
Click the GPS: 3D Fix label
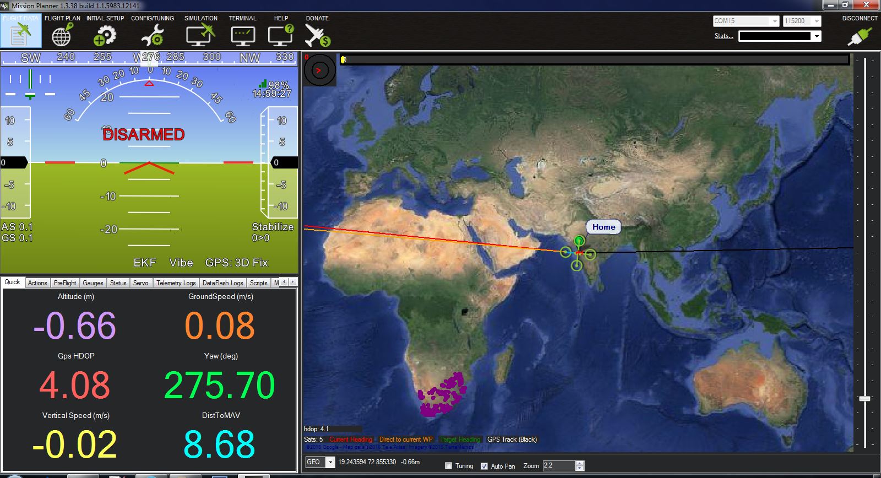(237, 263)
